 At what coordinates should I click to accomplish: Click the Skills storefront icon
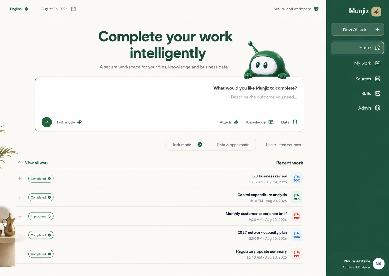point(377,93)
